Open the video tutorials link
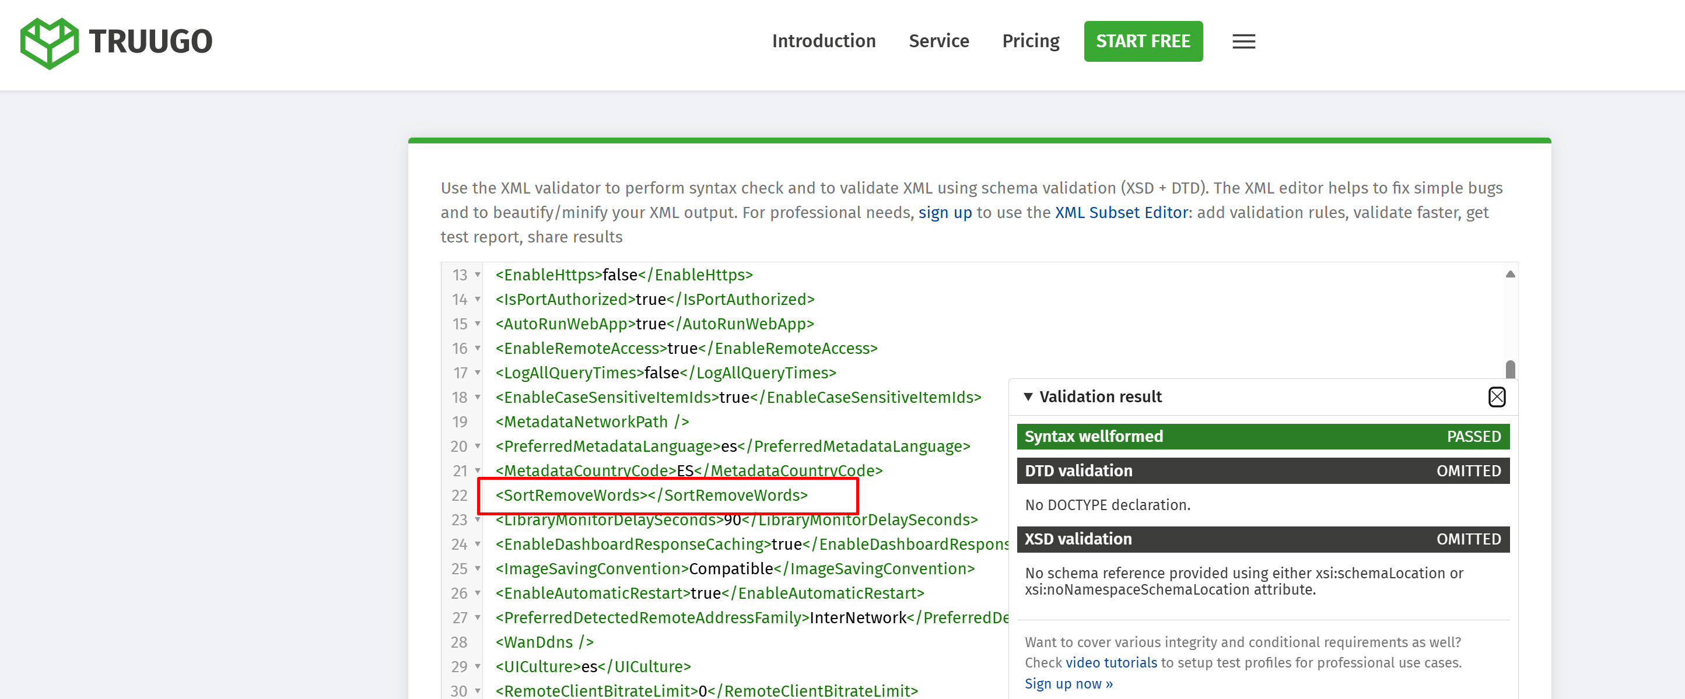The width and height of the screenshot is (1685, 699). coord(1111,662)
